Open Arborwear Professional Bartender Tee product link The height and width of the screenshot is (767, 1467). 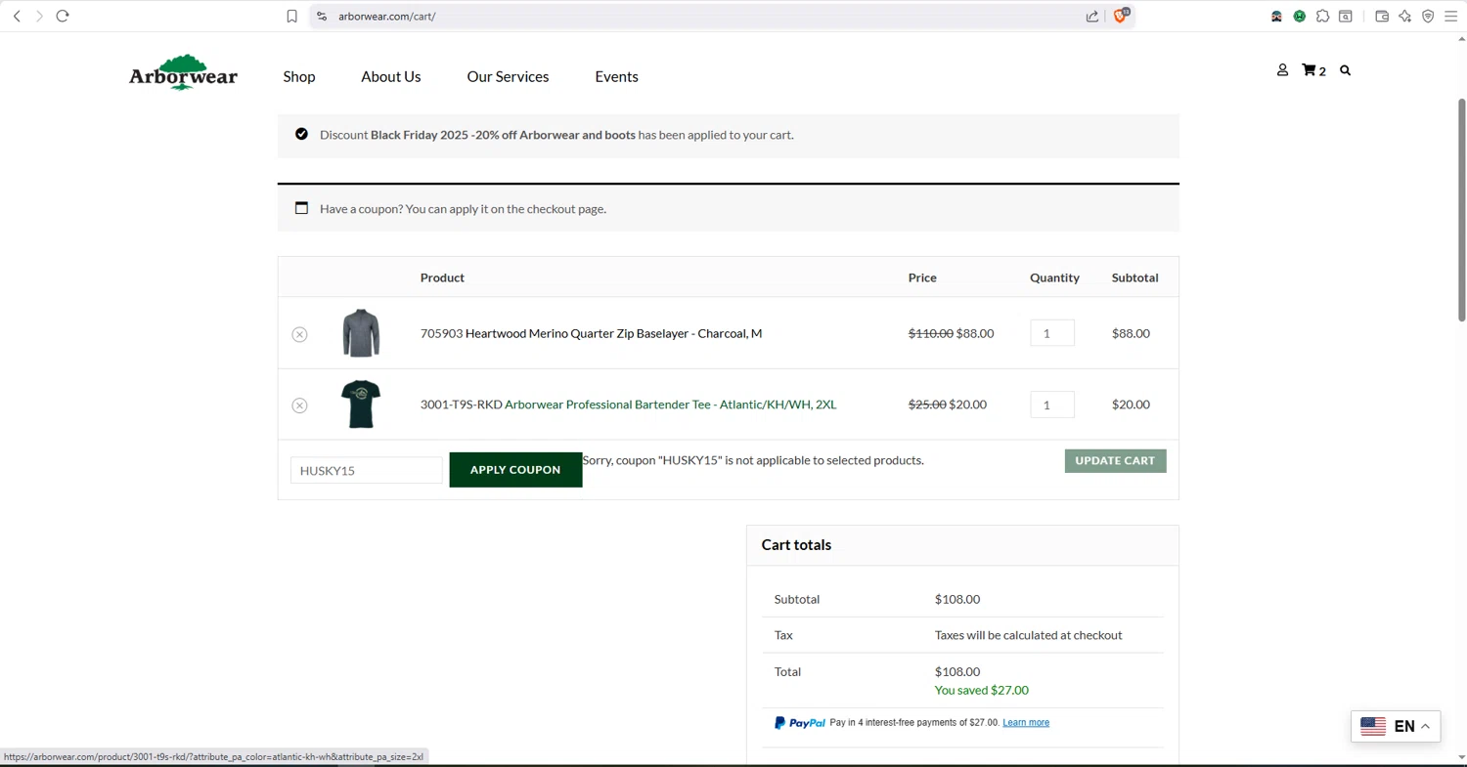670,405
